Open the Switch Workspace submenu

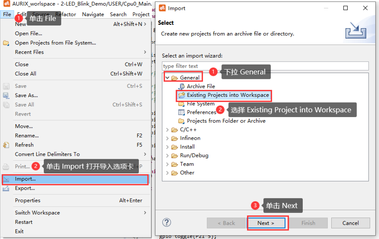coord(145,213)
